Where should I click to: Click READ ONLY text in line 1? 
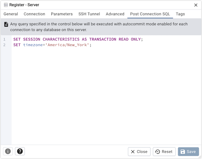[x=130, y=39]
